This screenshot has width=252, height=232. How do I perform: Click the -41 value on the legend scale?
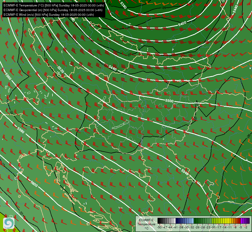[x=175, y=227]
